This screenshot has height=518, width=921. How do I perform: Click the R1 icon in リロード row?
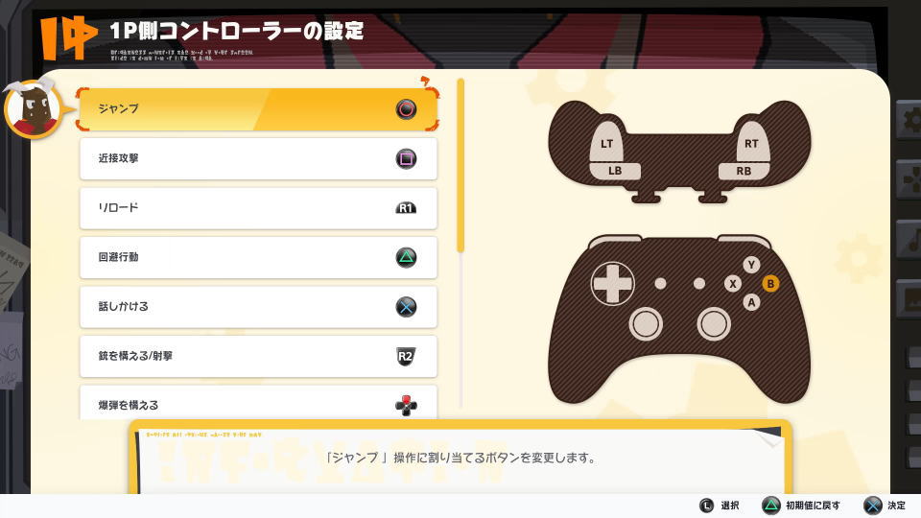tap(406, 208)
